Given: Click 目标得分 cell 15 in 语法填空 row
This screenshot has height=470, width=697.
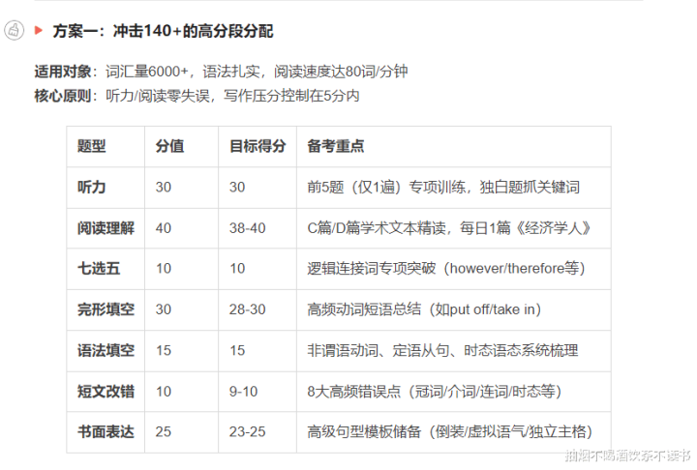Looking at the screenshot, I should (237, 350).
